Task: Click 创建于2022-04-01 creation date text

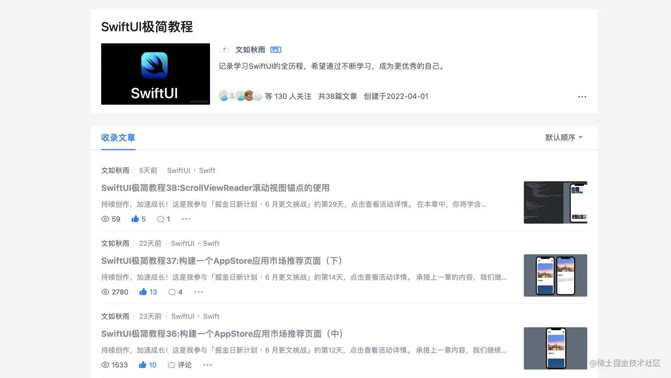Action: 396,96
